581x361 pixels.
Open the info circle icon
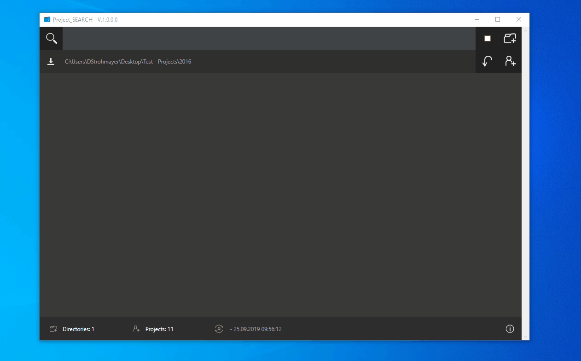510,329
